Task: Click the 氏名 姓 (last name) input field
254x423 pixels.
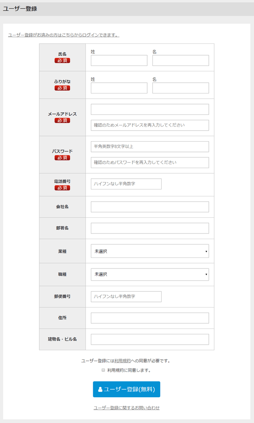Action: [119, 60]
